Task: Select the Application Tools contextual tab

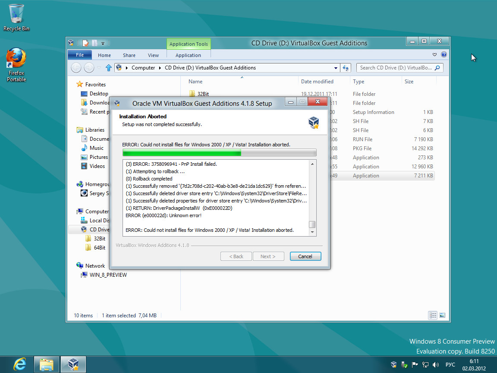Action: pos(189,44)
